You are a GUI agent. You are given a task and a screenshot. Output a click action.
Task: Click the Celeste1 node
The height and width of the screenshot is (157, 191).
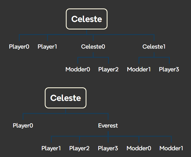click(154, 47)
